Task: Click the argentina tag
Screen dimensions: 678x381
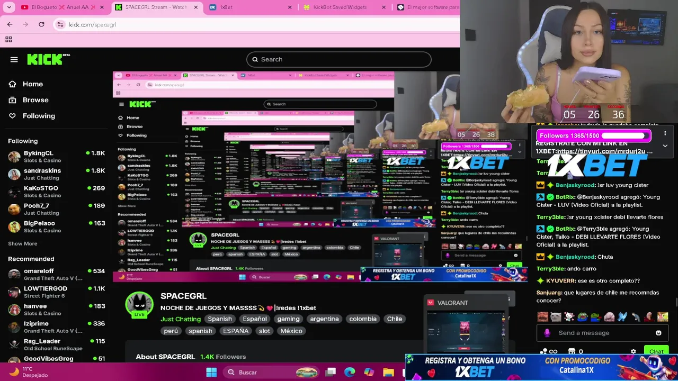Action: [324, 319]
